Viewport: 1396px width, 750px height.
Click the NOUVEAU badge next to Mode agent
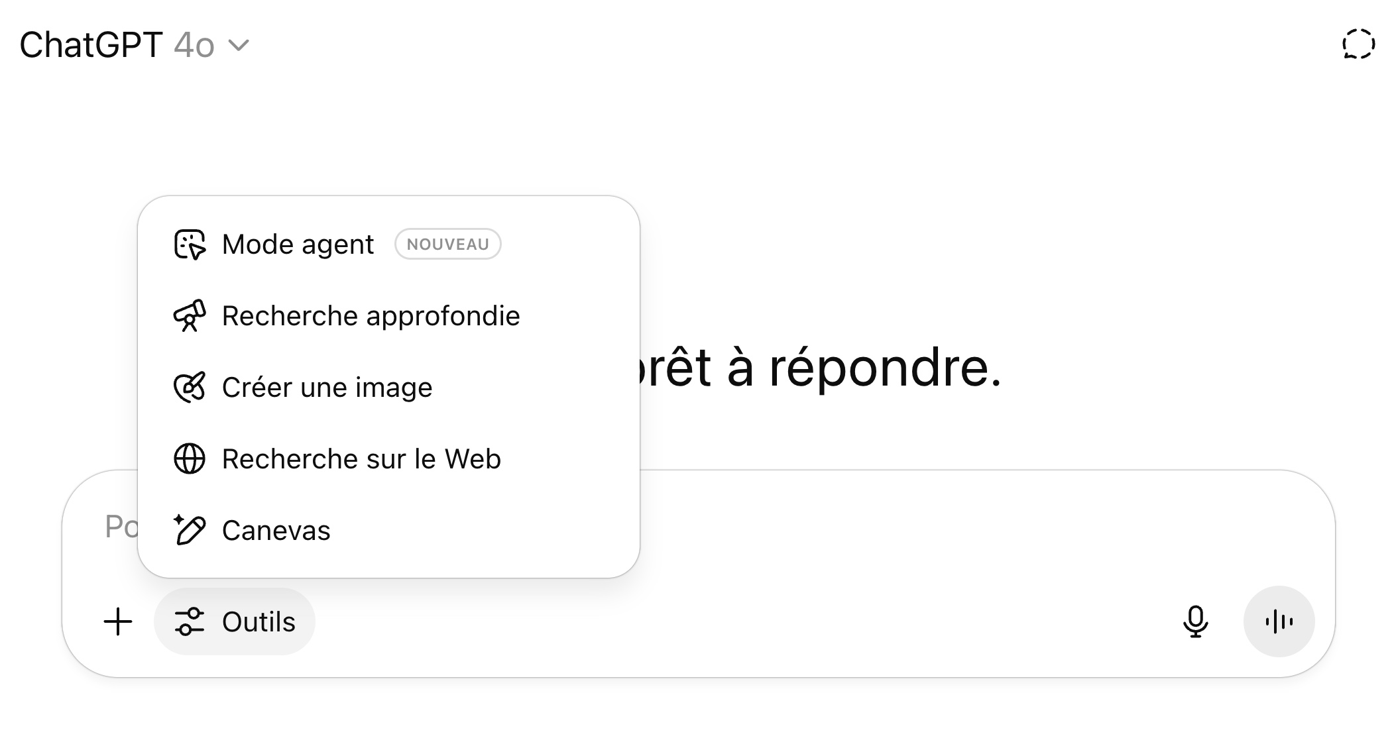click(447, 244)
